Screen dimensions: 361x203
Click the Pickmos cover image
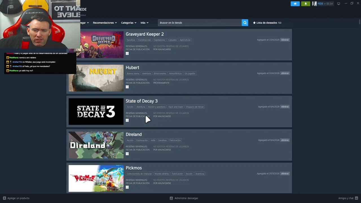click(96, 178)
